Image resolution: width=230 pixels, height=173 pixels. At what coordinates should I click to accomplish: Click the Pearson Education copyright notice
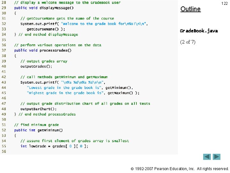point(180,169)
